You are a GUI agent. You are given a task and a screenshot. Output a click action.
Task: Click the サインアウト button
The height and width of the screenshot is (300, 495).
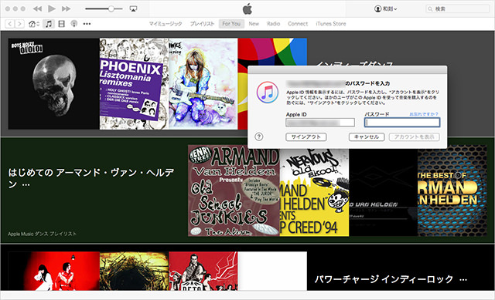click(x=306, y=137)
